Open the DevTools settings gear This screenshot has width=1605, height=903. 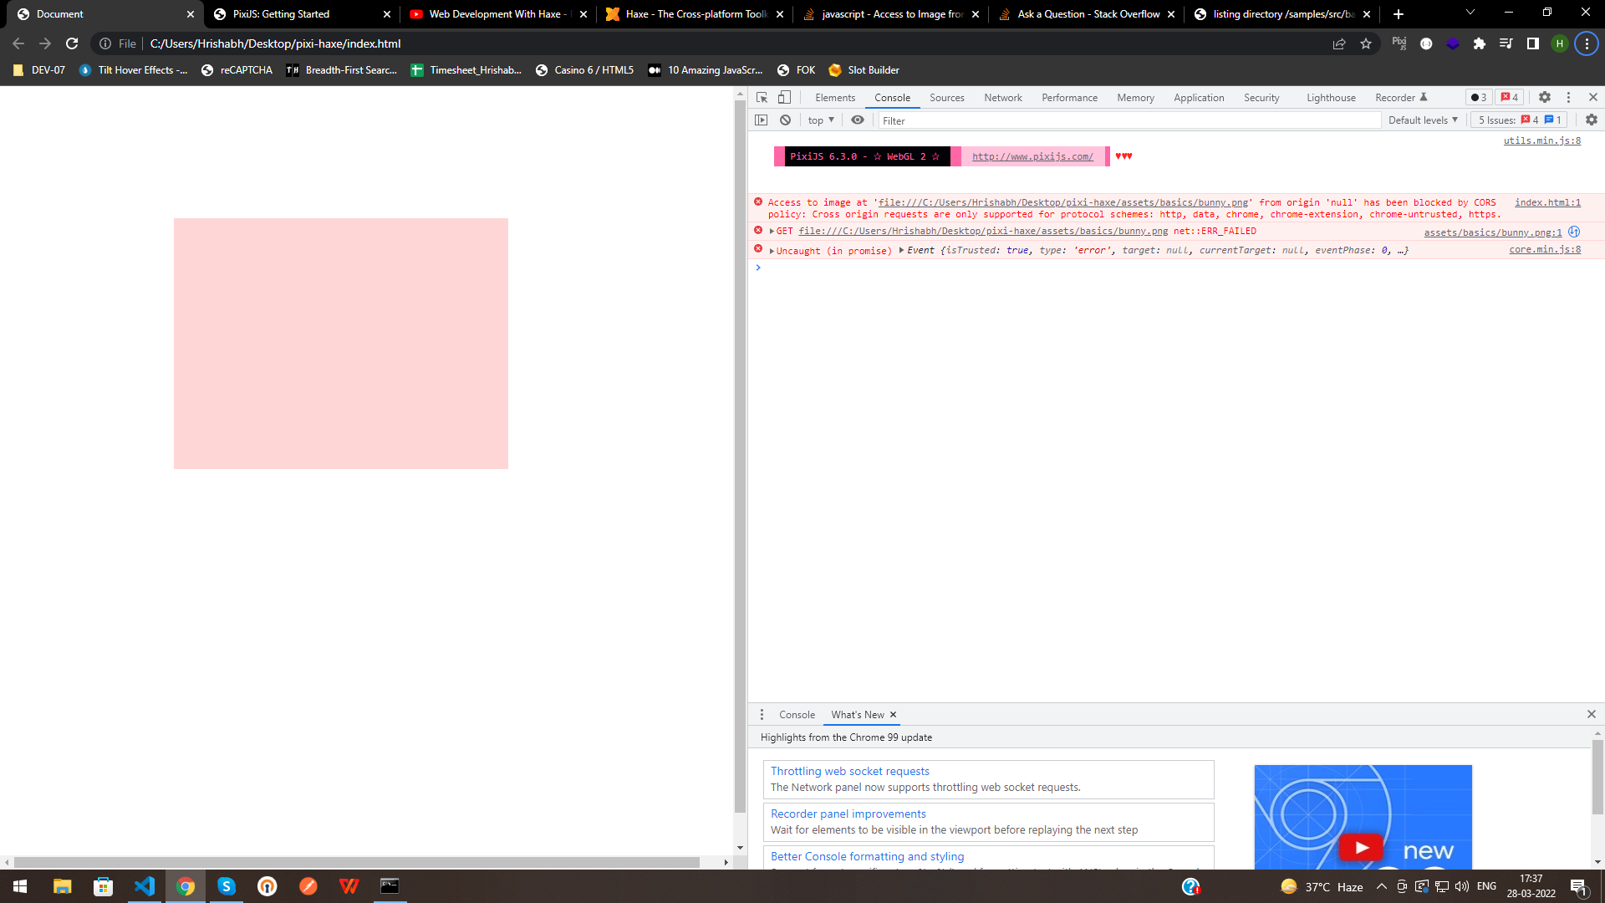1545,98
